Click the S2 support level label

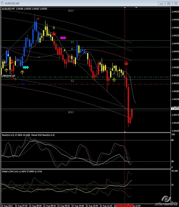tap(72, 81)
